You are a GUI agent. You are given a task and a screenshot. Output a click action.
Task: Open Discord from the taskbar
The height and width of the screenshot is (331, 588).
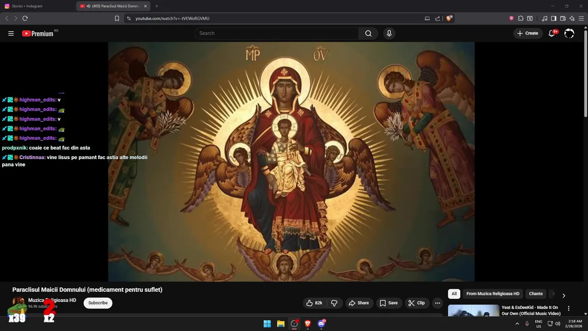322,324
